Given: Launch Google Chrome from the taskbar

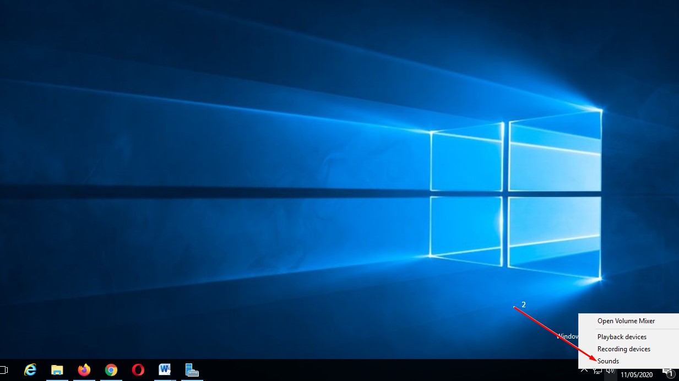Looking at the screenshot, I should (x=111, y=370).
